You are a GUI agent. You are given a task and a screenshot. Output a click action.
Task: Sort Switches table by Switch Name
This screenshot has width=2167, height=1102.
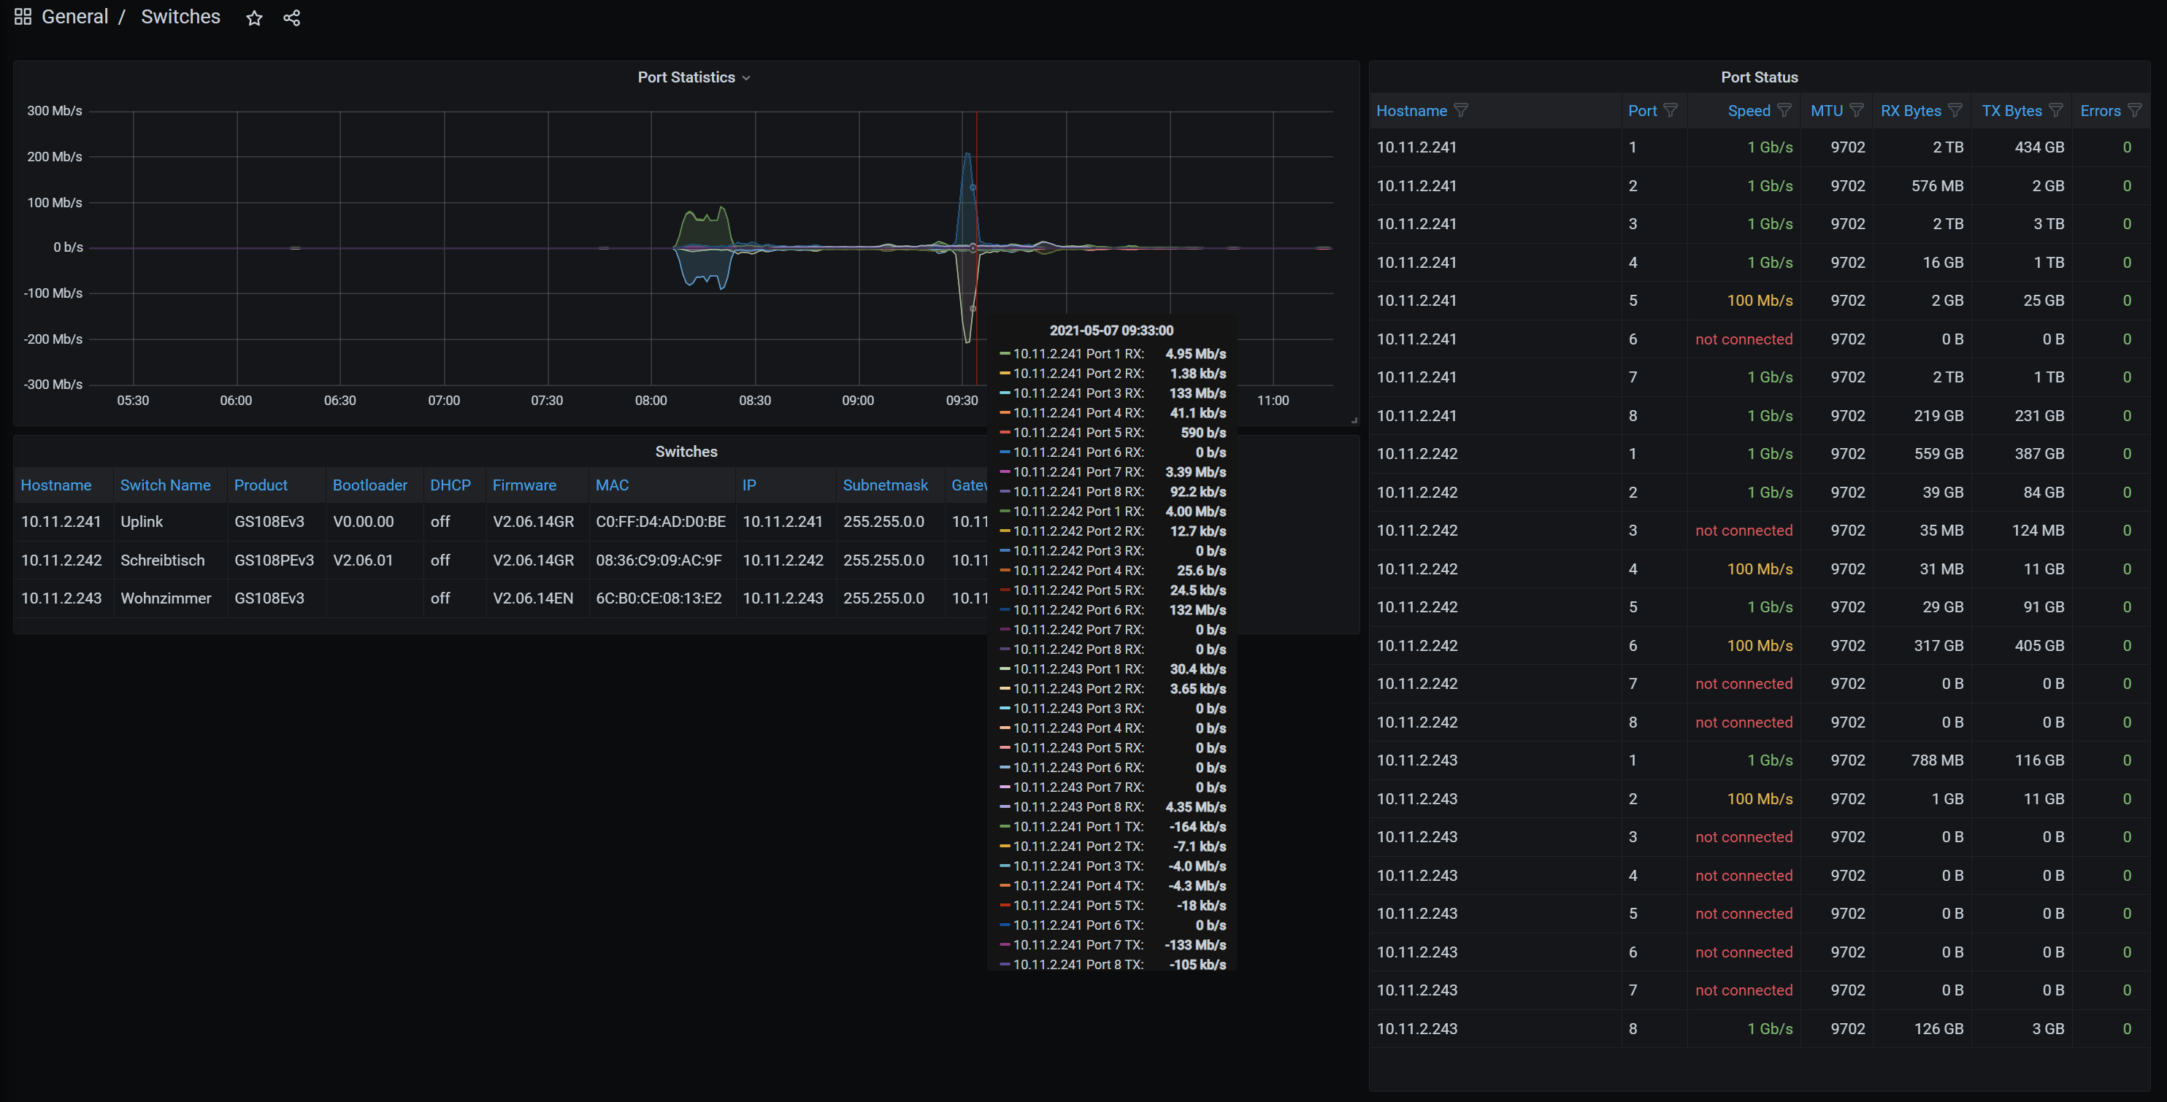[x=165, y=485]
